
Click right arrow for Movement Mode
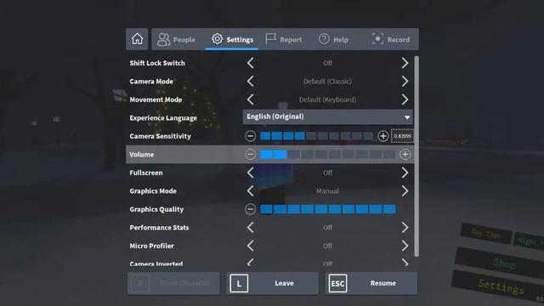(405, 99)
